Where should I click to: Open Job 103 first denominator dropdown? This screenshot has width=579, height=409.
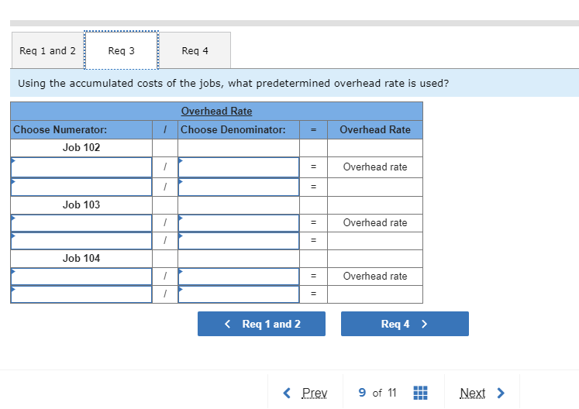coord(239,223)
